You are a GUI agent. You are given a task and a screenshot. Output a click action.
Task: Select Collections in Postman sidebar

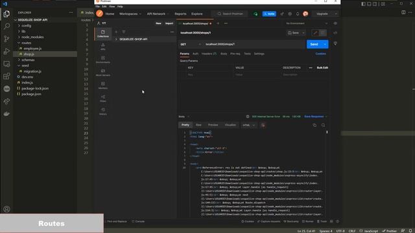[x=103, y=34]
